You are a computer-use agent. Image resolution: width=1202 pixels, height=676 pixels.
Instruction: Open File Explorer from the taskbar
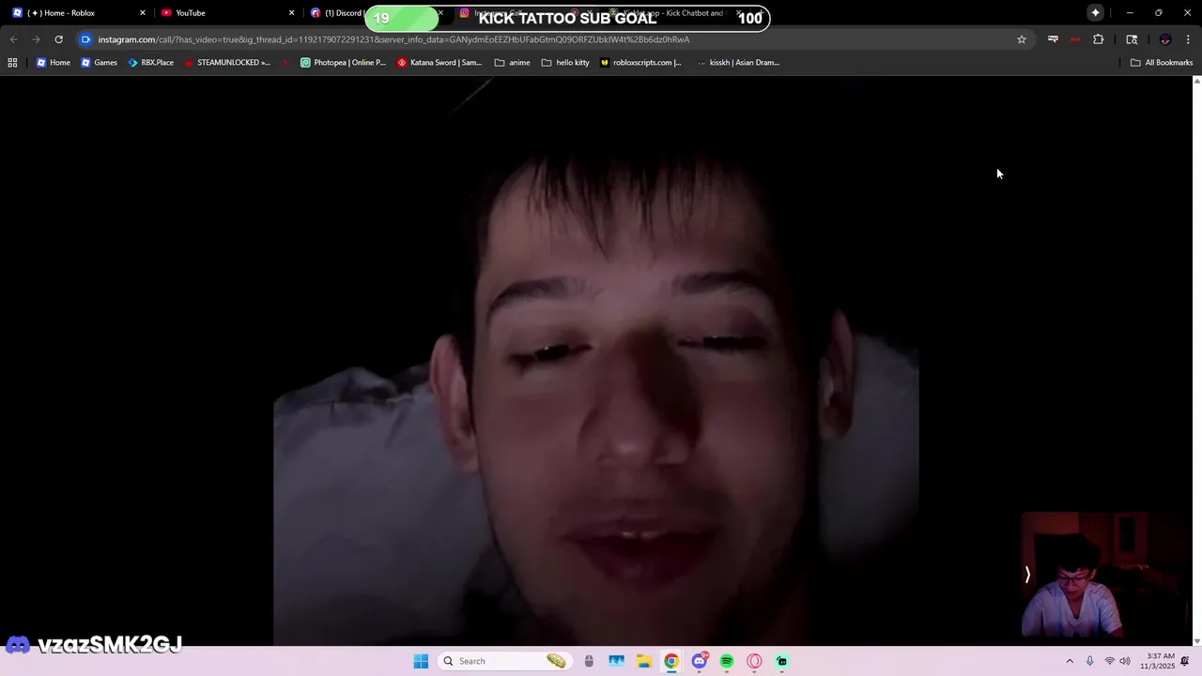point(644,661)
